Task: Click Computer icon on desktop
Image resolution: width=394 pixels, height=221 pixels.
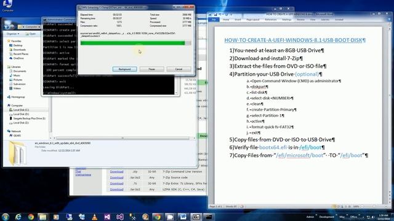Action: coord(7,6)
